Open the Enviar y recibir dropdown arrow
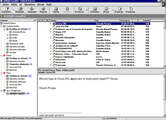The image size is (166, 120). coord(87,10)
